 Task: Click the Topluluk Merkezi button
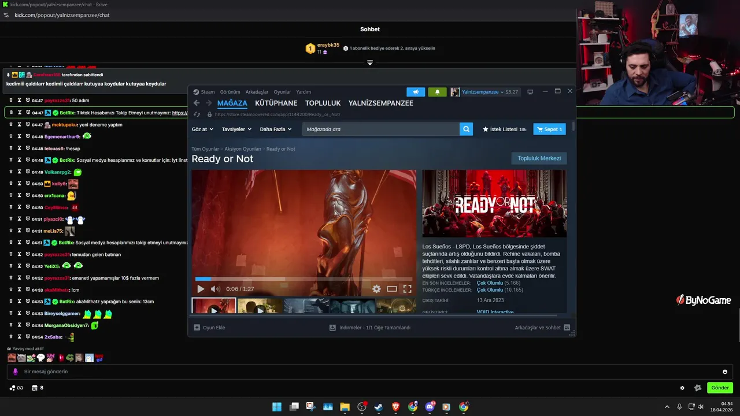pyautogui.click(x=539, y=158)
